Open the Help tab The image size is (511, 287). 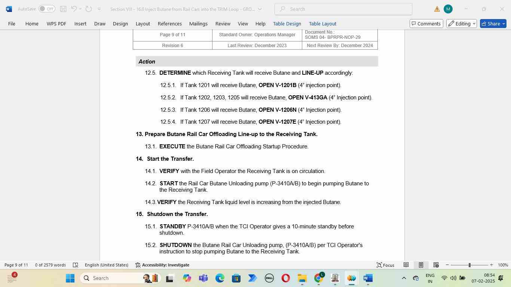[260, 24]
